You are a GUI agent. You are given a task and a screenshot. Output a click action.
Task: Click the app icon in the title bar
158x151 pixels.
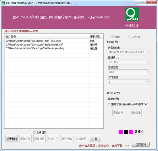[3, 3]
